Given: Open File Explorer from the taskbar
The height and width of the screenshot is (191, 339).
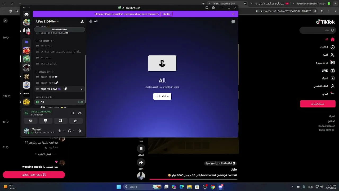Looking at the screenshot, I should tap(189, 187).
